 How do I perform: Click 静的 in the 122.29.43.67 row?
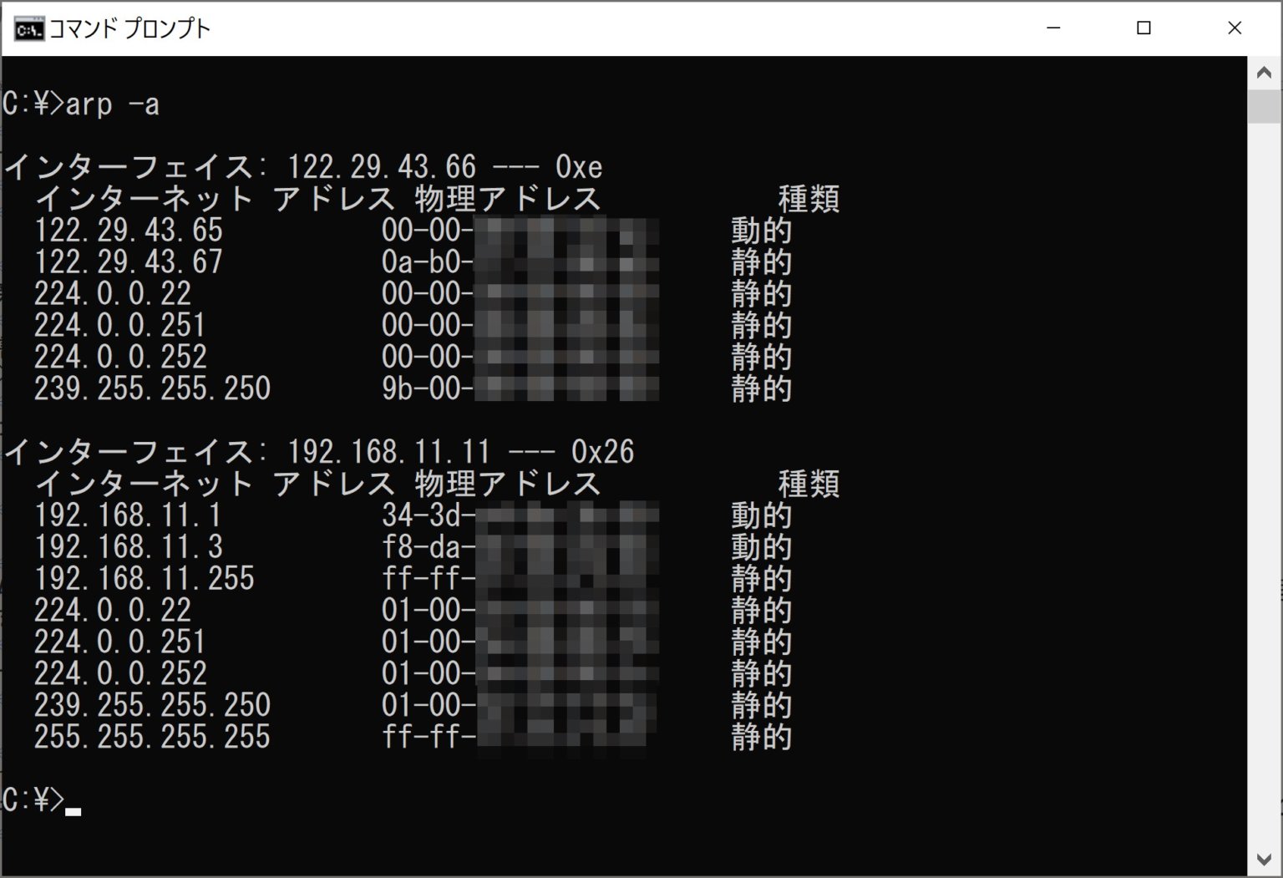[761, 262]
